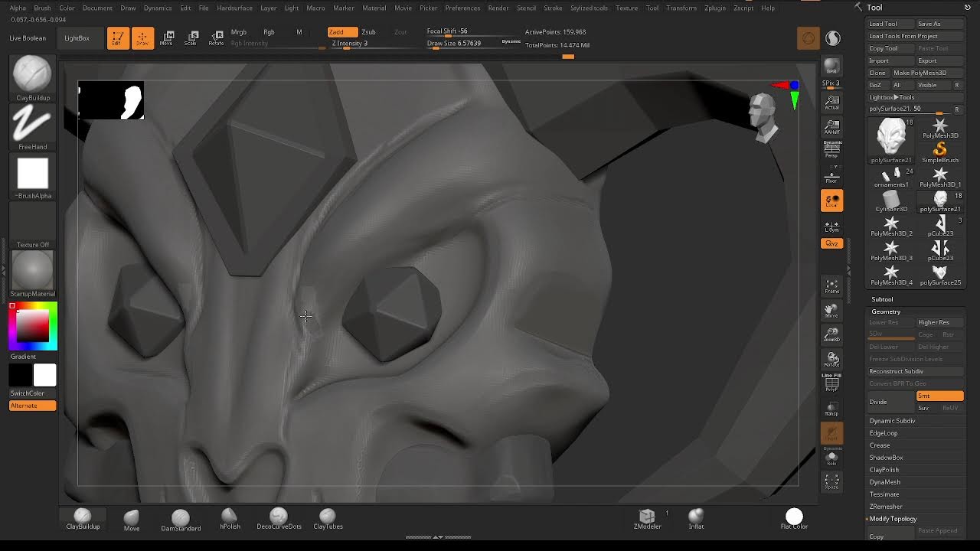980x551 pixels.
Task: Toggle Draw mode
Action: click(x=142, y=37)
